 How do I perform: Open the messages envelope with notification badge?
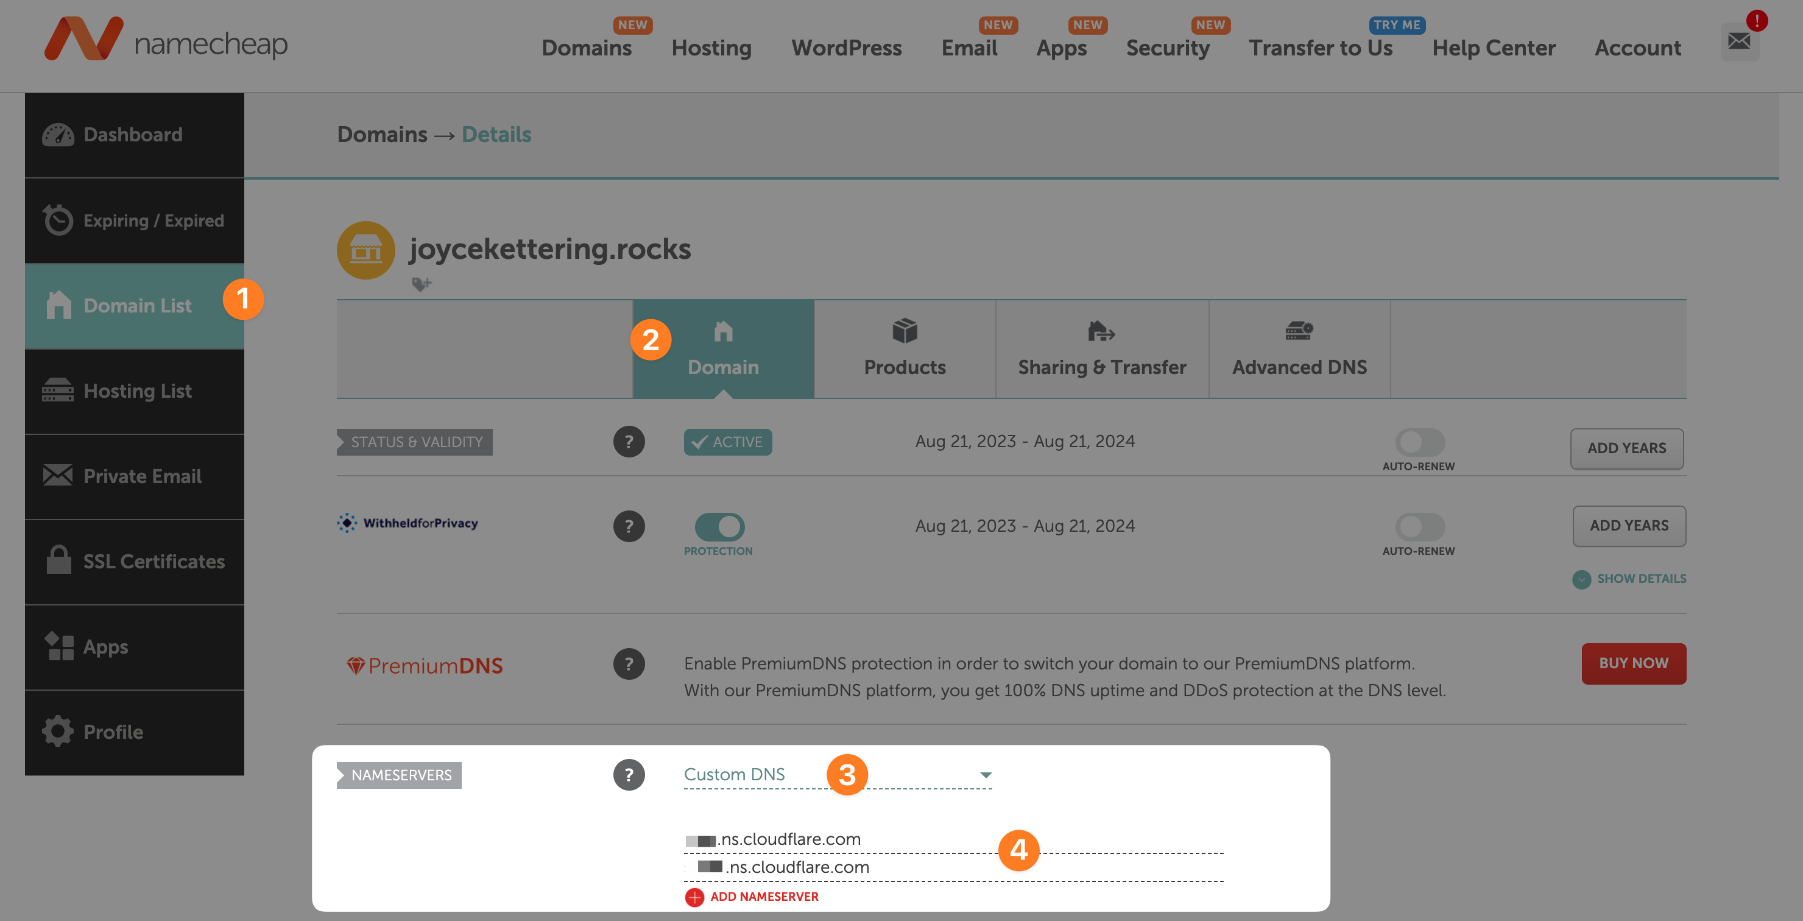pos(1739,42)
